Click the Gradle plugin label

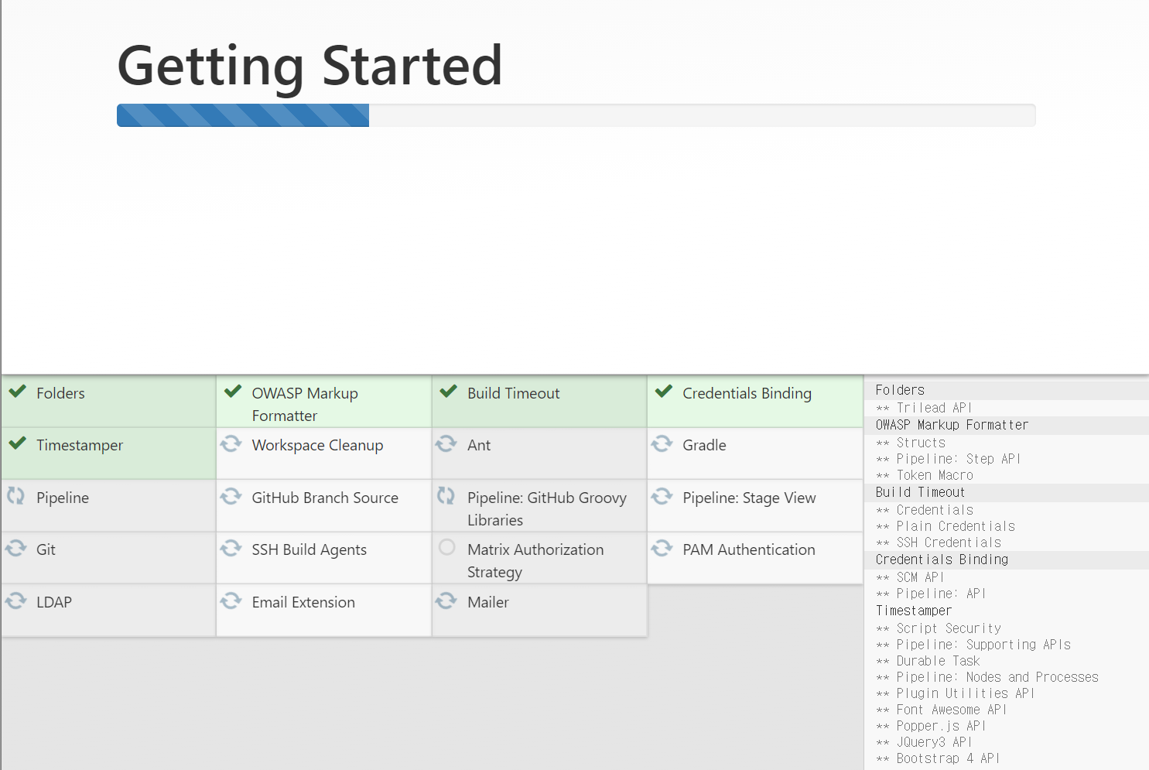pyautogui.click(x=704, y=445)
